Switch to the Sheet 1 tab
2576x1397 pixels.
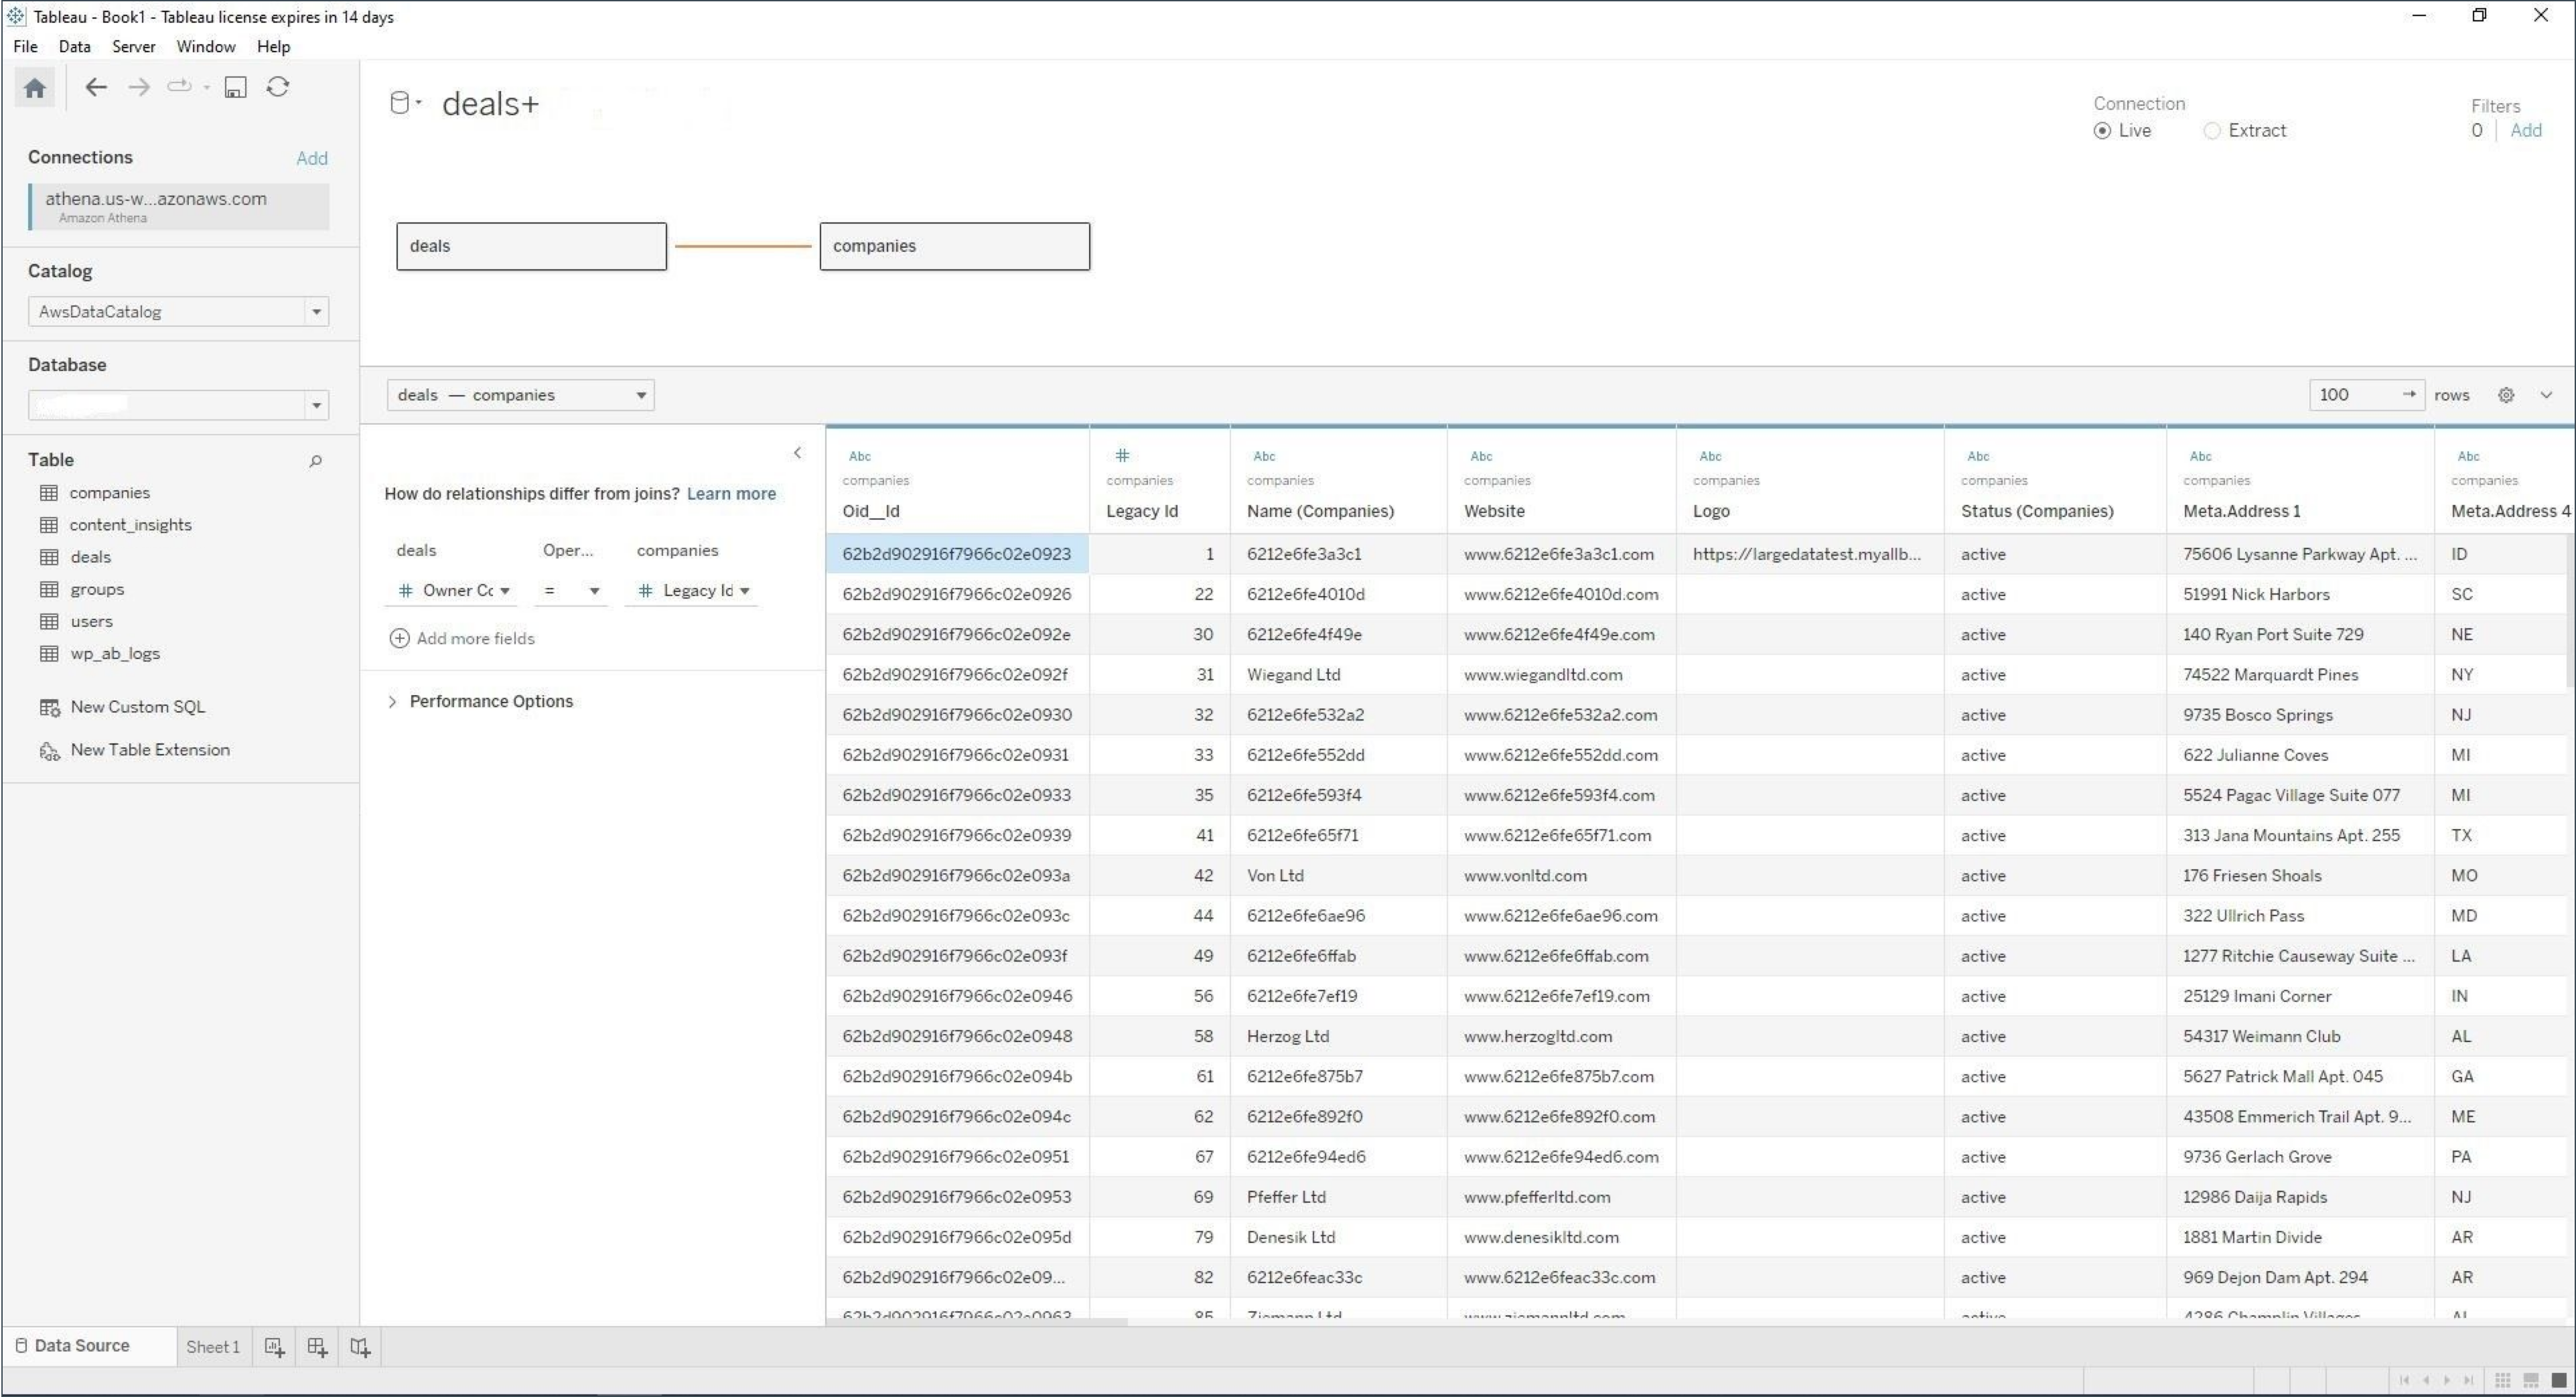tap(213, 1347)
